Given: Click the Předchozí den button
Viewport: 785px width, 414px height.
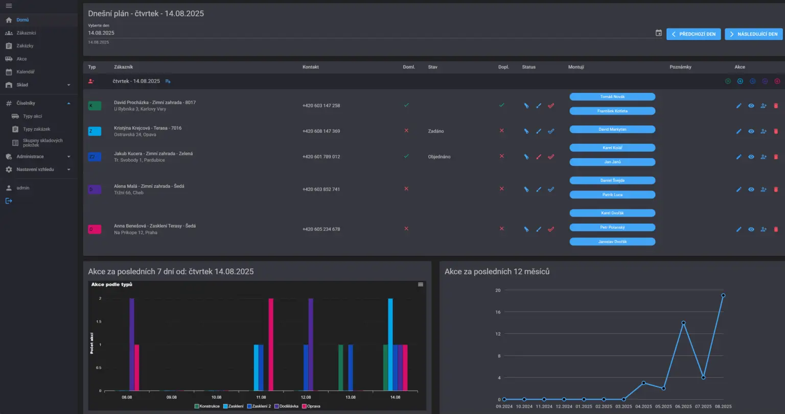Looking at the screenshot, I should pos(694,34).
